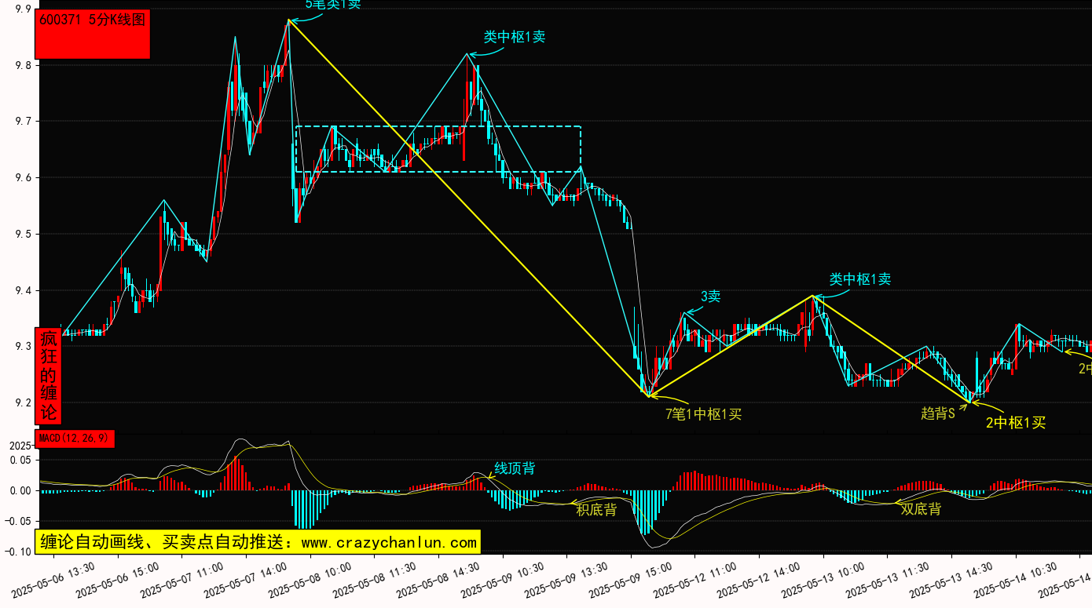Click the 类中枢1卖 label at the 9.39 high
This screenshot has height=608, width=1092.
click(x=860, y=279)
